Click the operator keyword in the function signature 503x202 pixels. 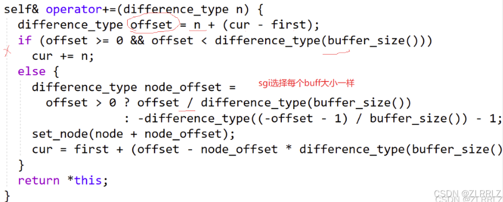(x=74, y=10)
